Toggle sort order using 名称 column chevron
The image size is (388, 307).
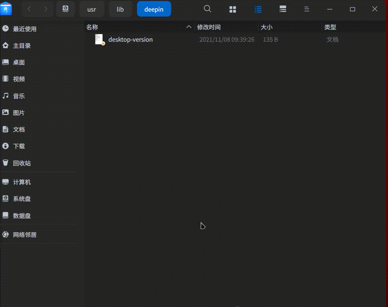point(189,26)
